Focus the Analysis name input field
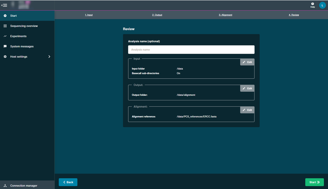The width and height of the screenshot is (328, 189). click(191, 50)
